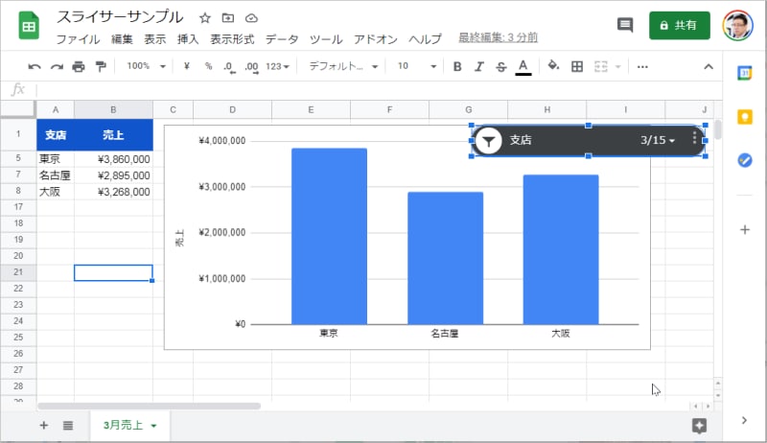Select column A header
This screenshot has width=767, height=443.
pos(56,109)
